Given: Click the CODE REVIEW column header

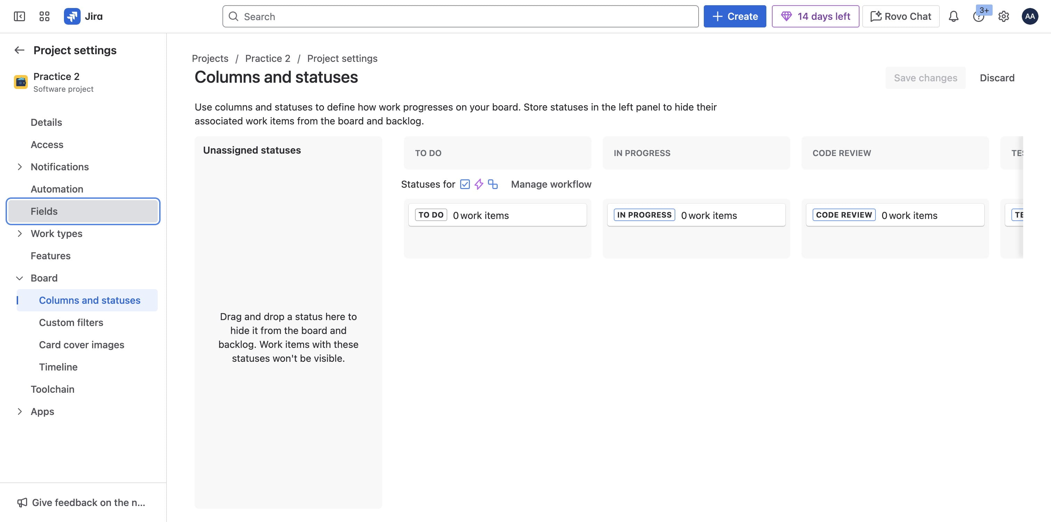Looking at the screenshot, I should [895, 153].
